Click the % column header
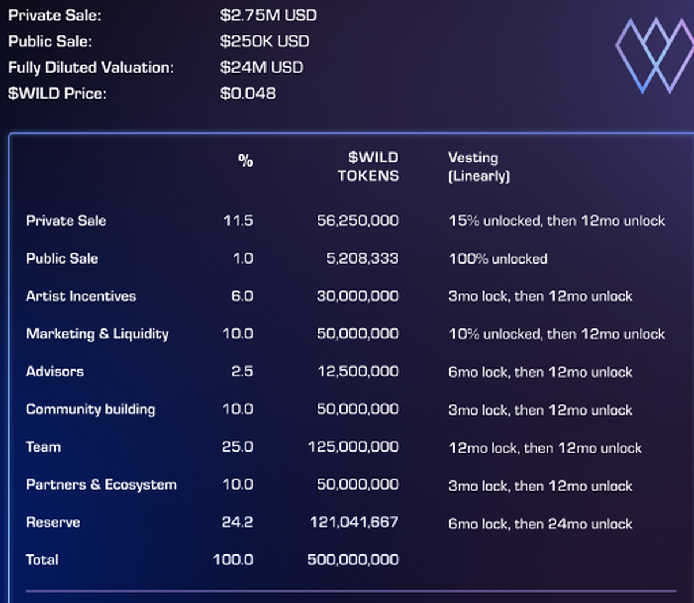This screenshot has width=694, height=603. 245,161
